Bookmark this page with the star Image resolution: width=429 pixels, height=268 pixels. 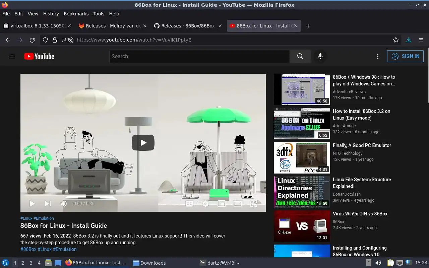[x=396, y=40]
